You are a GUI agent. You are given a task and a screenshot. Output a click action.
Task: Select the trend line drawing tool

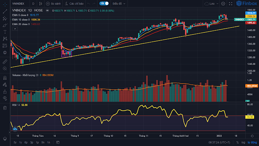pos(5,11)
